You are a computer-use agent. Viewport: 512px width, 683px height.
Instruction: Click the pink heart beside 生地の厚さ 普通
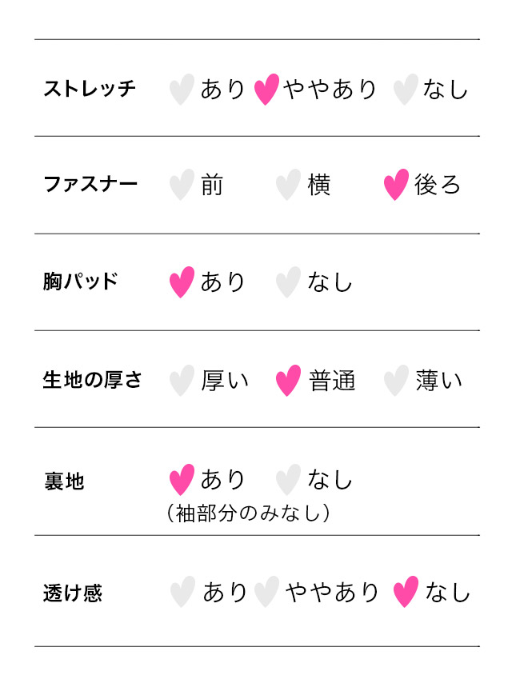click(x=288, y=381)
